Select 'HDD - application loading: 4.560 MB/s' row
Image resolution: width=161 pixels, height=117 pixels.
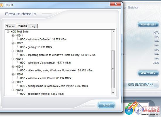tap(42, 94)
